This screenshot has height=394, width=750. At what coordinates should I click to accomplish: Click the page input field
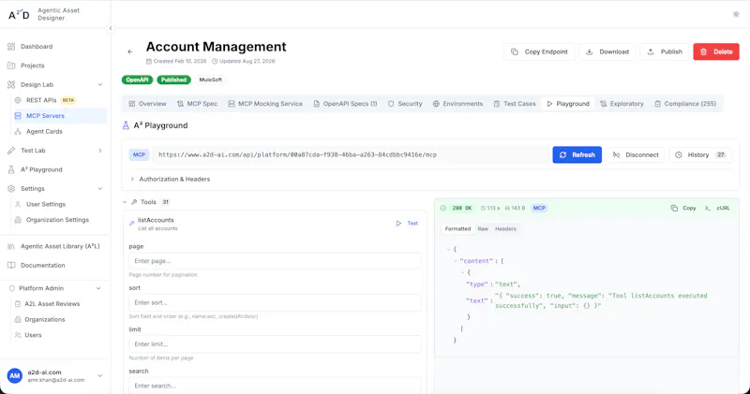(x=275, y=261)
